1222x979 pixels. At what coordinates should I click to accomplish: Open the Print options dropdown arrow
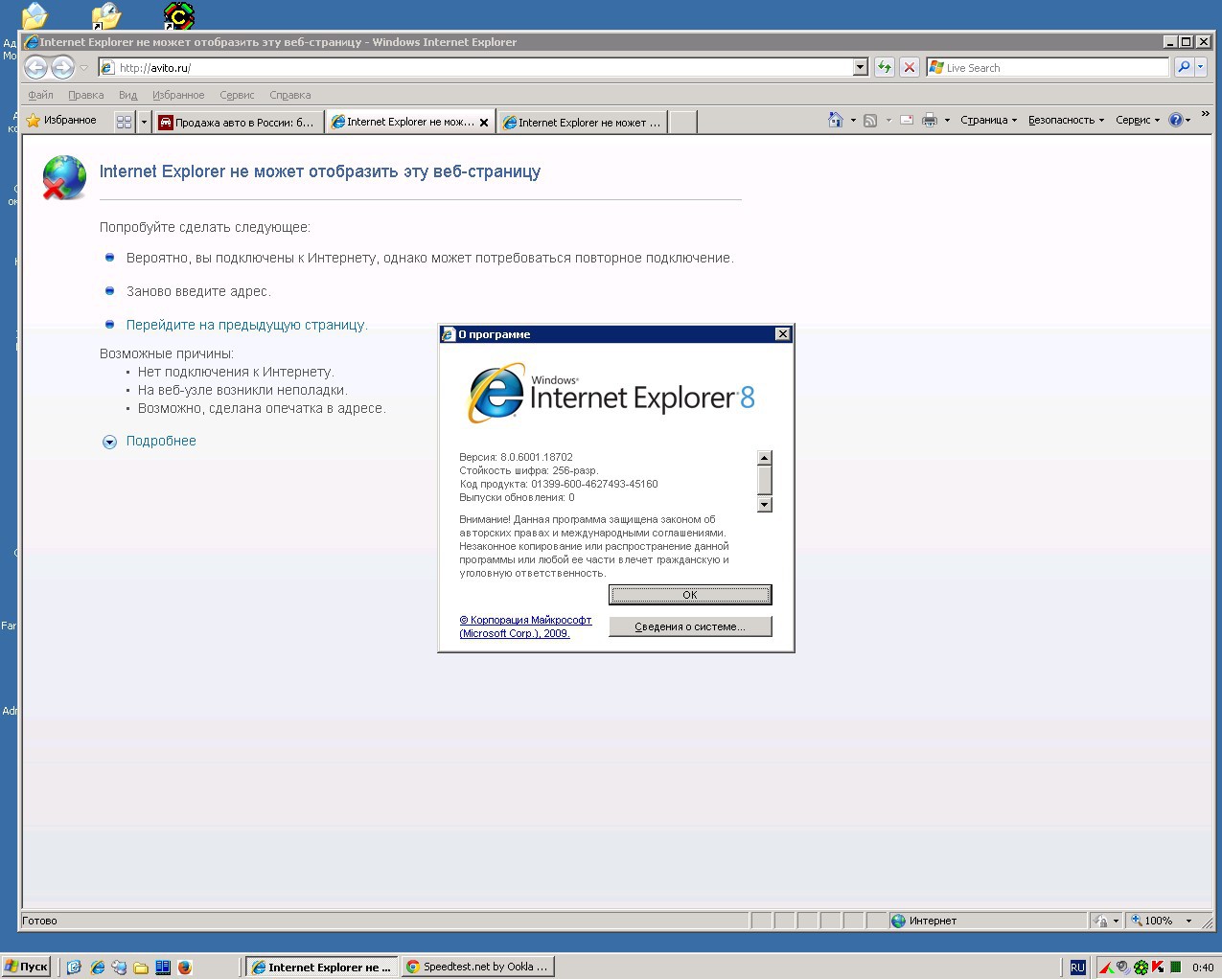click(947, 121)
